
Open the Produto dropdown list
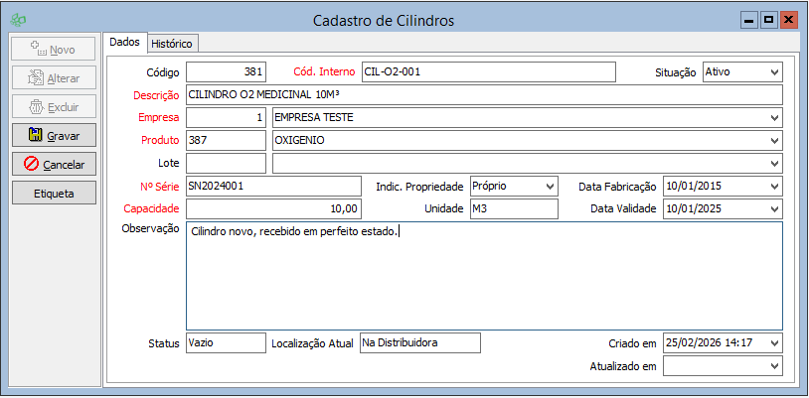773,141
